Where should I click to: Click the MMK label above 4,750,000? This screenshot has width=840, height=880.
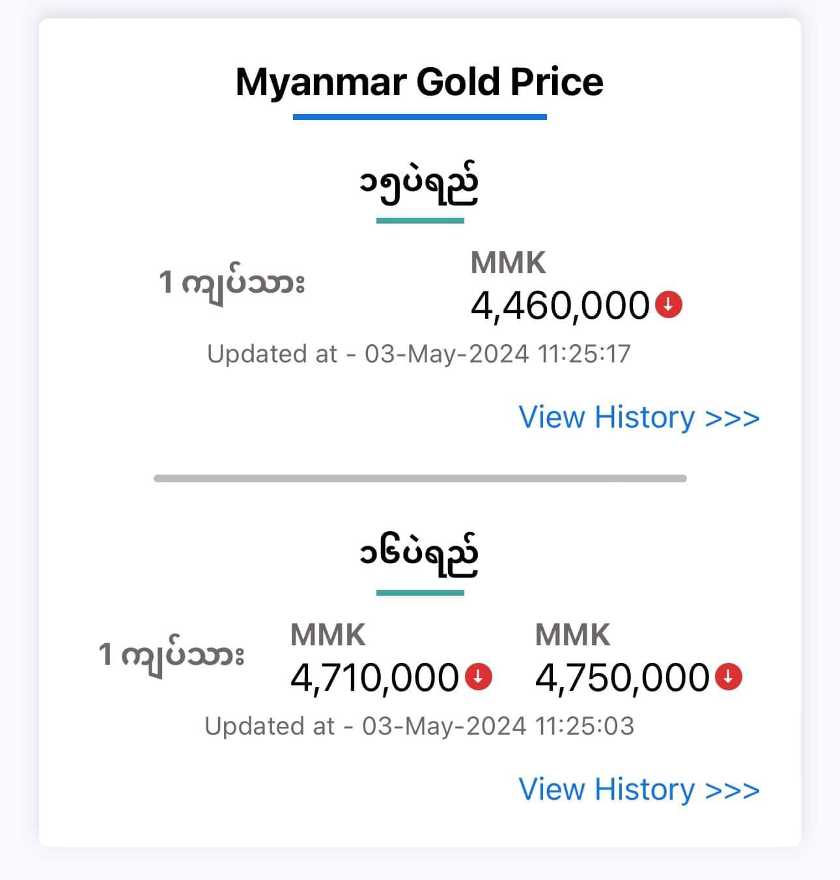[x=573, y=635]
